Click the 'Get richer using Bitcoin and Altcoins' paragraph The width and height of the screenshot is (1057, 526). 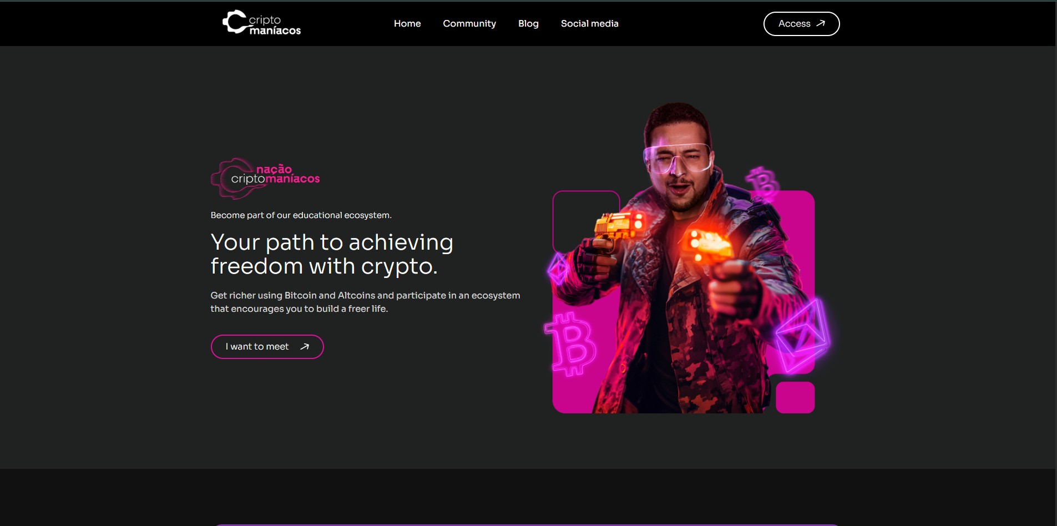[365, 302]
